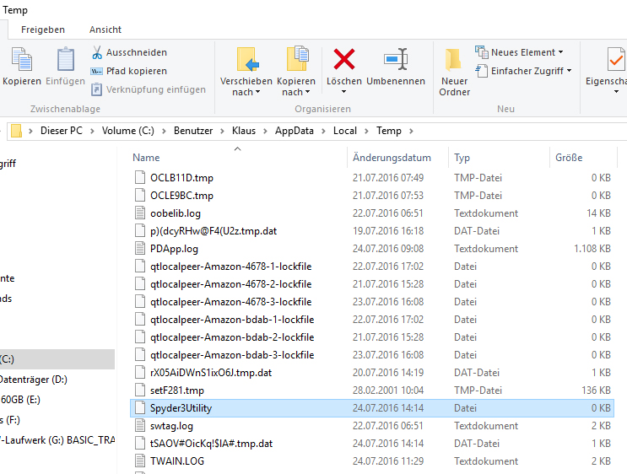This screenshot has width=627, height=474.
Task: Click the Kopieren clipboard icon
Action: [21, 61]
